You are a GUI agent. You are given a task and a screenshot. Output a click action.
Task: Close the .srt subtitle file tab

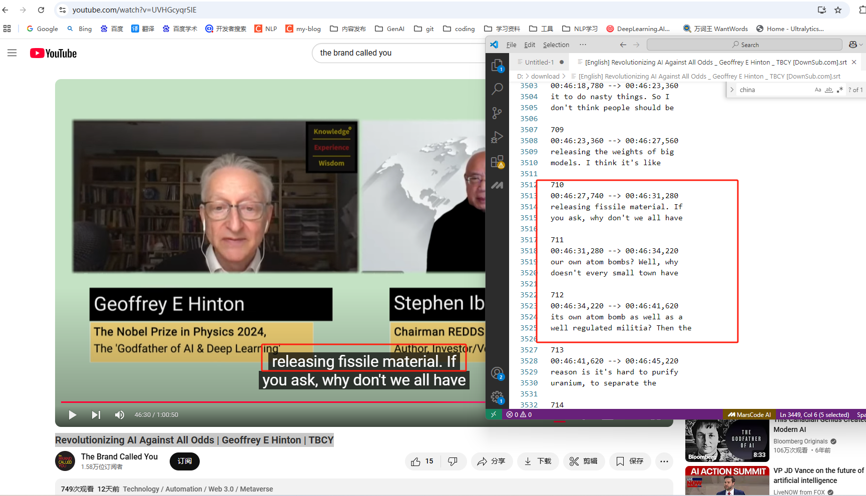tap(854, 62)
